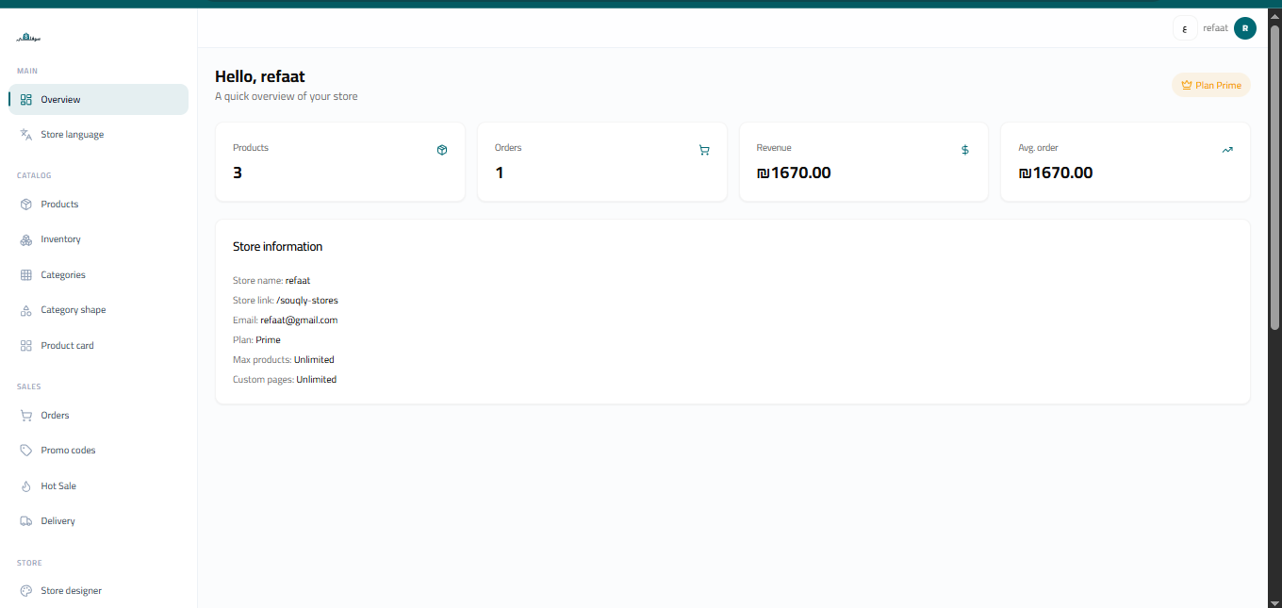Image resolution: width=1282 pixels, height=608 pixels.
Task: Click the Products count value 3
Action: [x=238, y=173]
